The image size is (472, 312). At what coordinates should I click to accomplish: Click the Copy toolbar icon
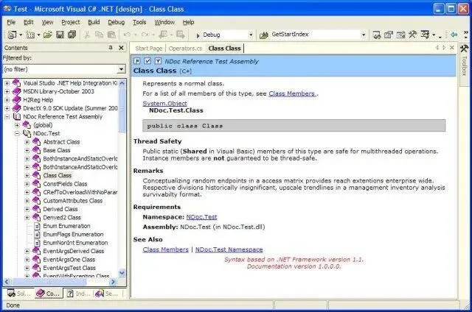(99, 35)
